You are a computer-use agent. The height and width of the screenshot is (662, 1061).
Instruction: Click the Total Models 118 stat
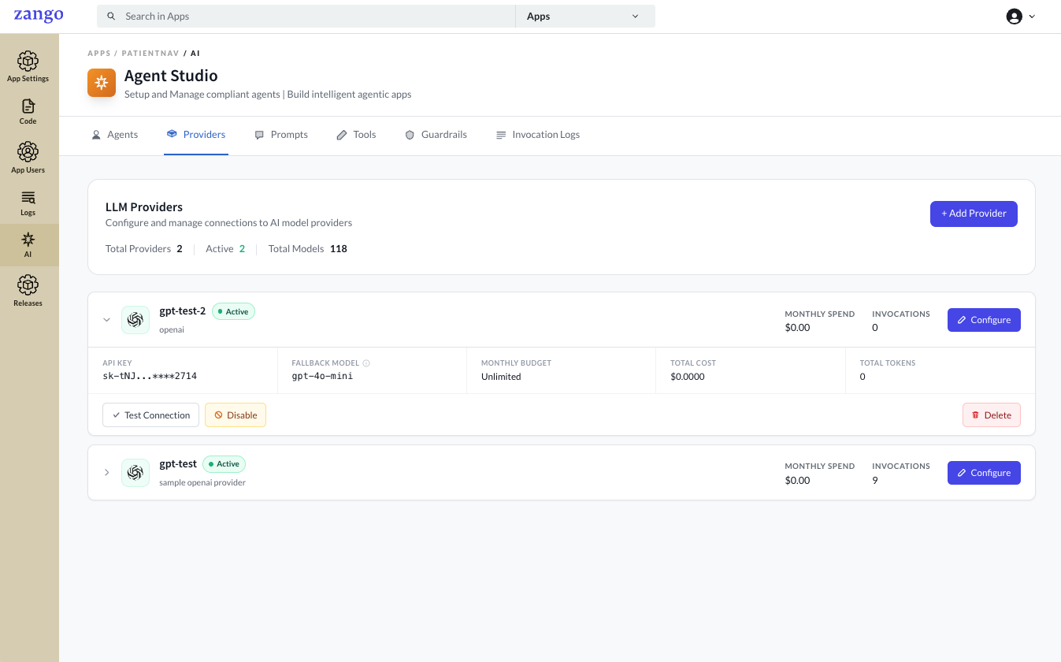[x=308, y=249]
